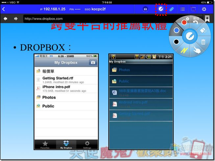Screen dimensions: 215x161
Task: Select red pen color swatch
Action: (x=184, y=22)
